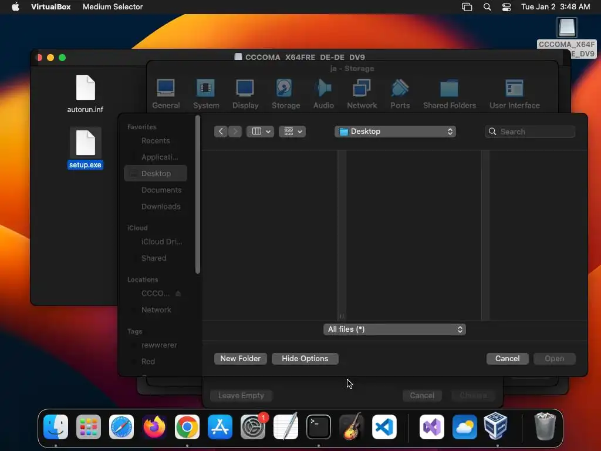Select iCloud Drive in the sidebar
Screen dimensions: 601x451
(x=156, y=241)
